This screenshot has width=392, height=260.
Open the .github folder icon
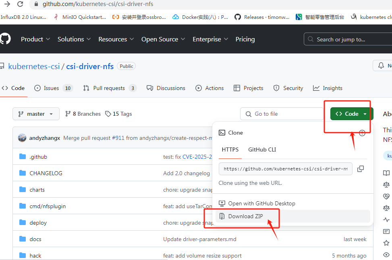(23, 157)
